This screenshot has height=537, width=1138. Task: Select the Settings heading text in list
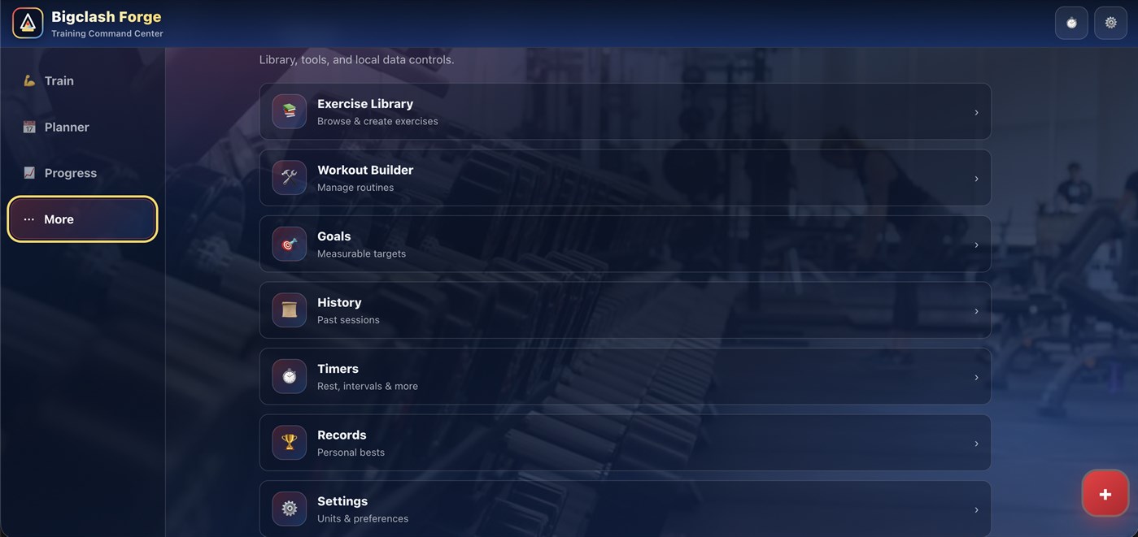[342, 500]
